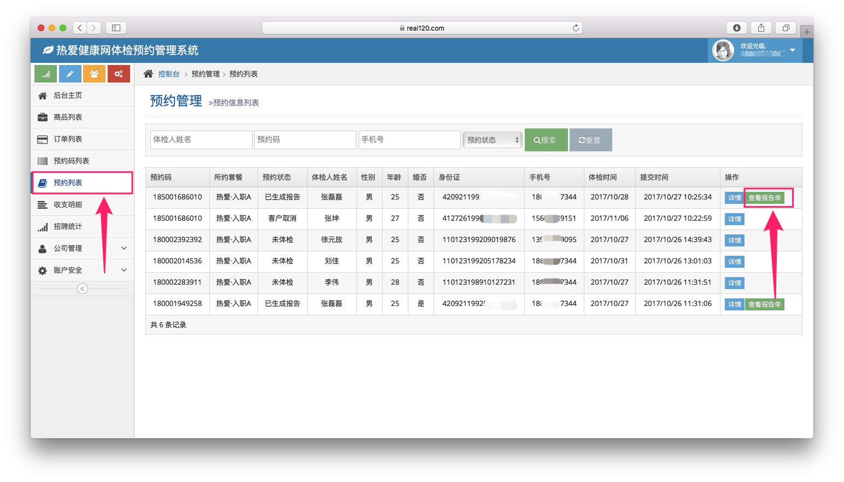Image resolution: width=844 pixels, height=482 pixels.
Task: Click the 重置 reset button
Action: click(x=590, y=140)
